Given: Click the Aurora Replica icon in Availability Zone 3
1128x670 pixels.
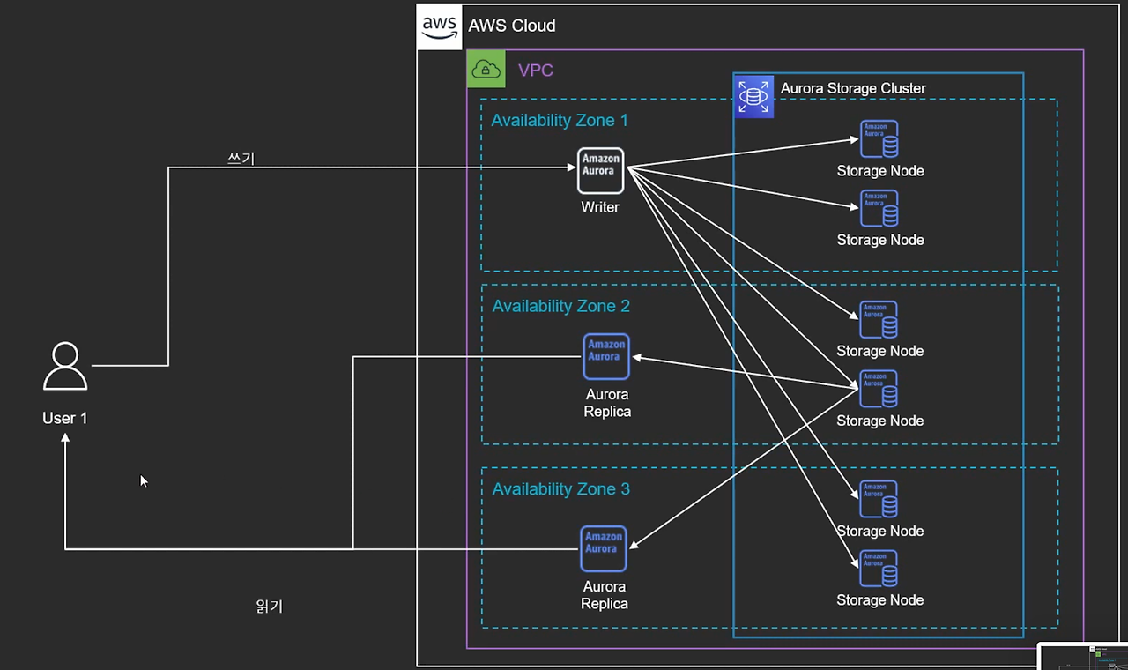Looking at the screenshot, I should point(604,548).
